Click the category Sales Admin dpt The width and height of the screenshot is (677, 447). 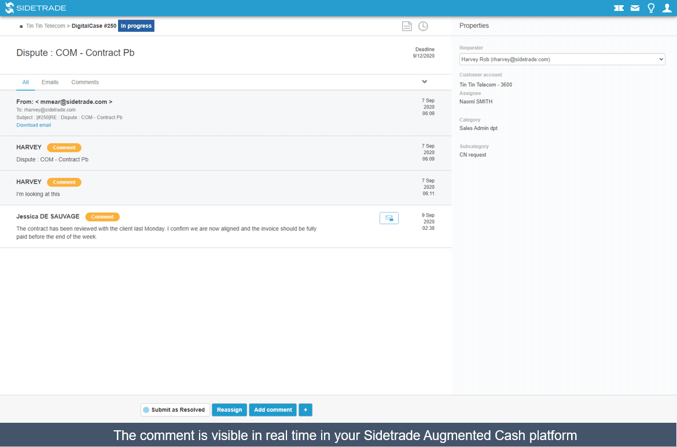pyautogui.click(x=479, y=128)
